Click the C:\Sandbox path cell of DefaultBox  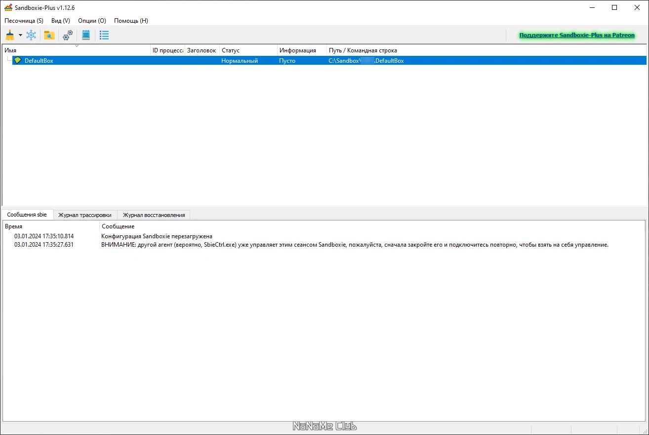366,61
